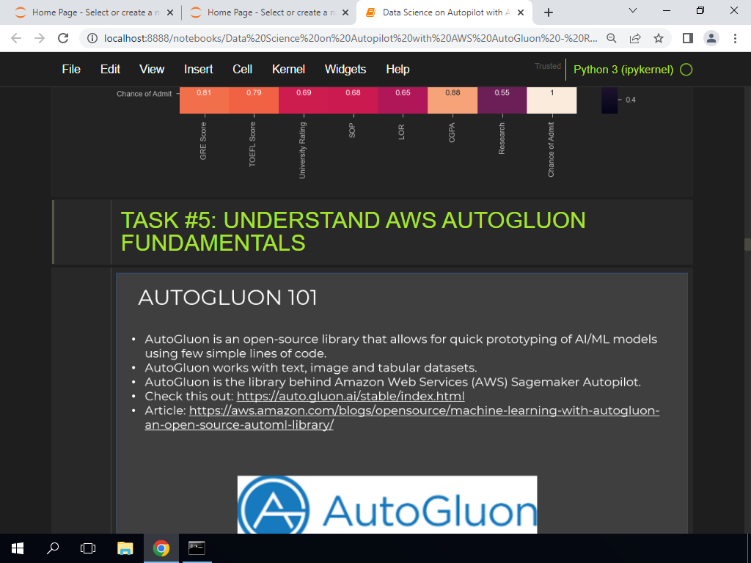
Task: Close the Data Science on Autopilot tab
Action: pos(521,13)
